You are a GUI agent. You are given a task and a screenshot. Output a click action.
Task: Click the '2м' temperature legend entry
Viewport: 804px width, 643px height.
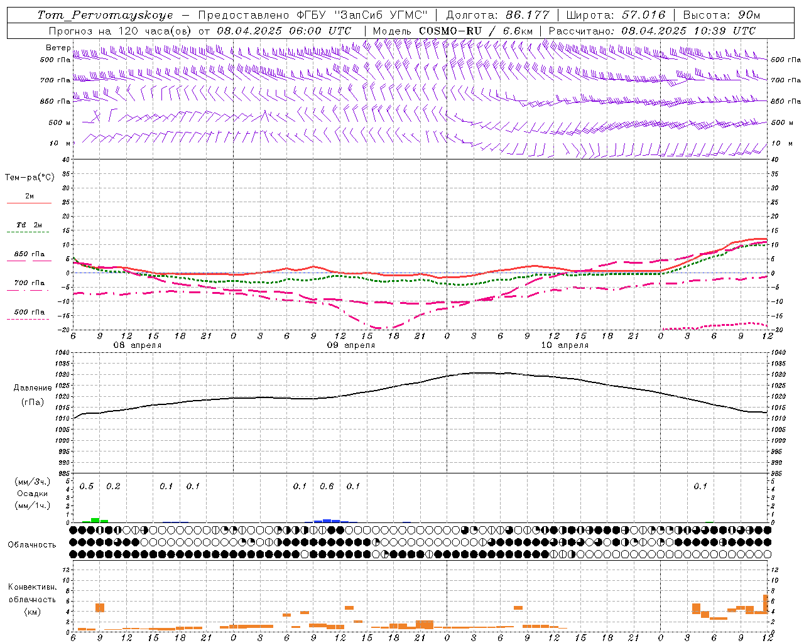pyautogui.click(x=30, y=196)
